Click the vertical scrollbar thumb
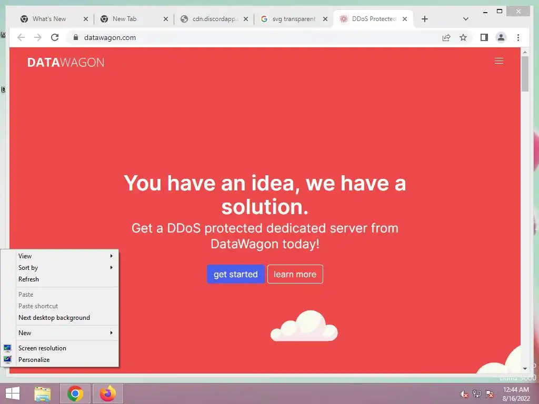539x404 pixels. click(525, 74)
